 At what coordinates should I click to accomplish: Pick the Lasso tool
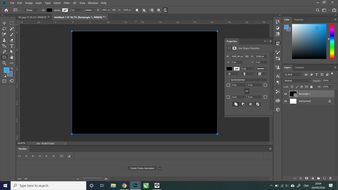pyautogui.click(x=4, y=29)
